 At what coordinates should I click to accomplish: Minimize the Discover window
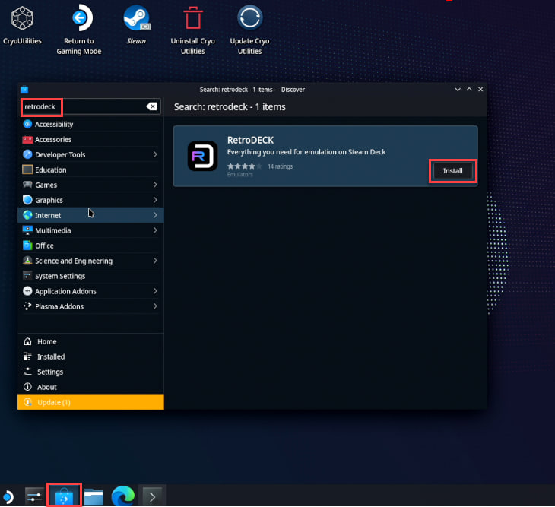pyautogui.click(x=458, y=90)
